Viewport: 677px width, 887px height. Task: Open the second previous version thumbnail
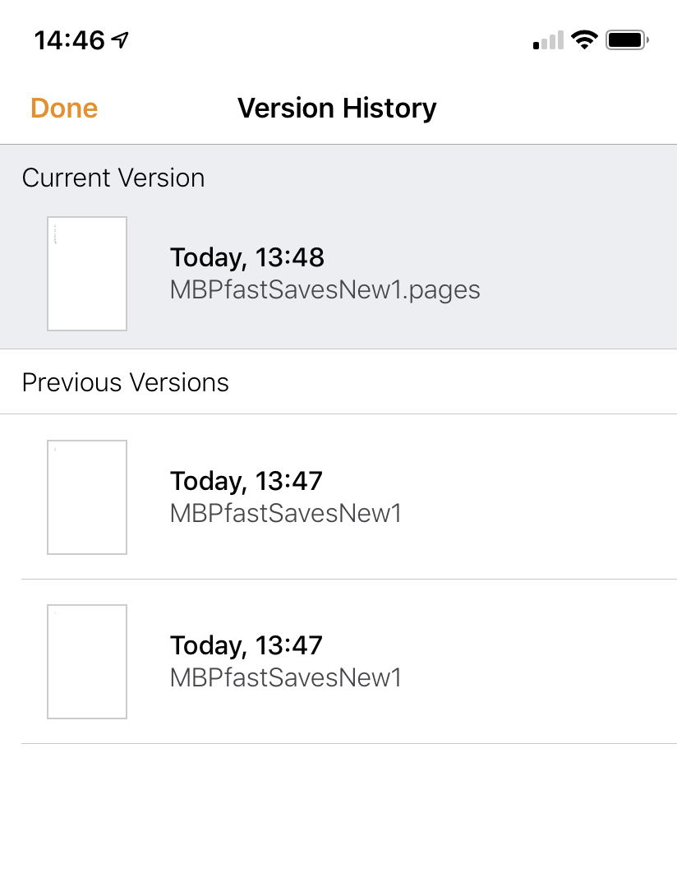coord(87,662)
